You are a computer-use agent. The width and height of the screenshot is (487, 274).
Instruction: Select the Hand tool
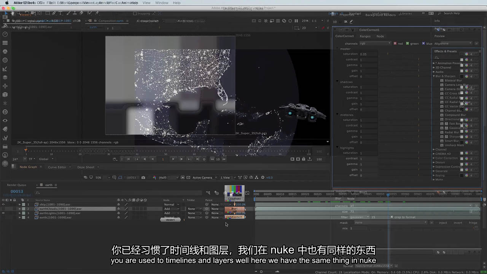pyautogui.click(x=12, y=13)
